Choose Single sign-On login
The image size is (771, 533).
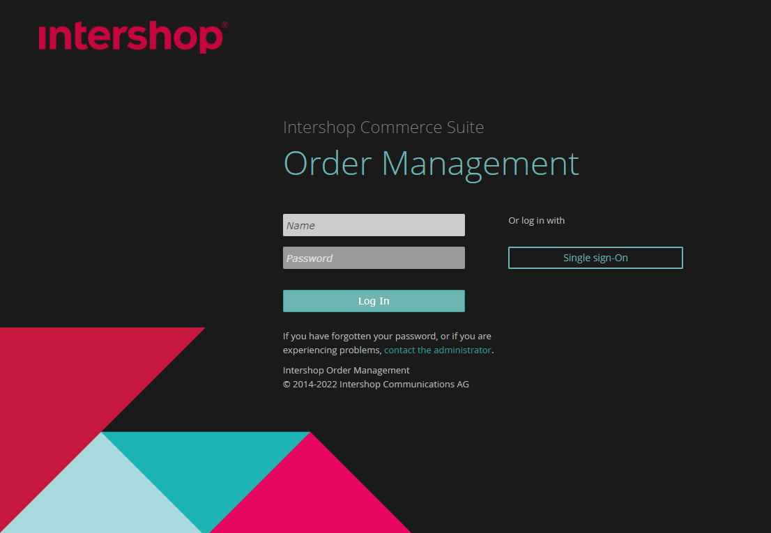pyautogui.click(x=595, y=258)
